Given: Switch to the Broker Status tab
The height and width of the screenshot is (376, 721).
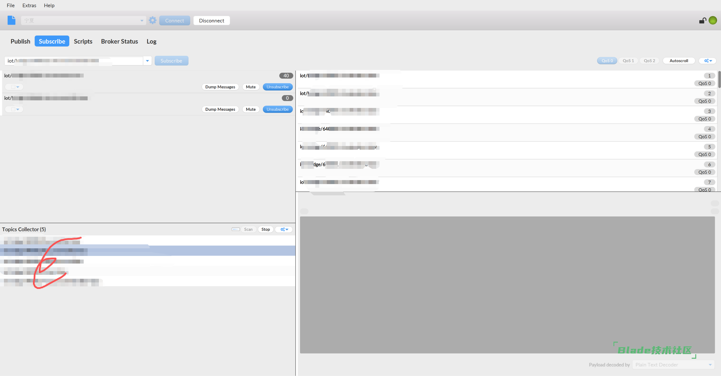Looking at the screenshot, I should pyautogui.click(x=119, y=41).
